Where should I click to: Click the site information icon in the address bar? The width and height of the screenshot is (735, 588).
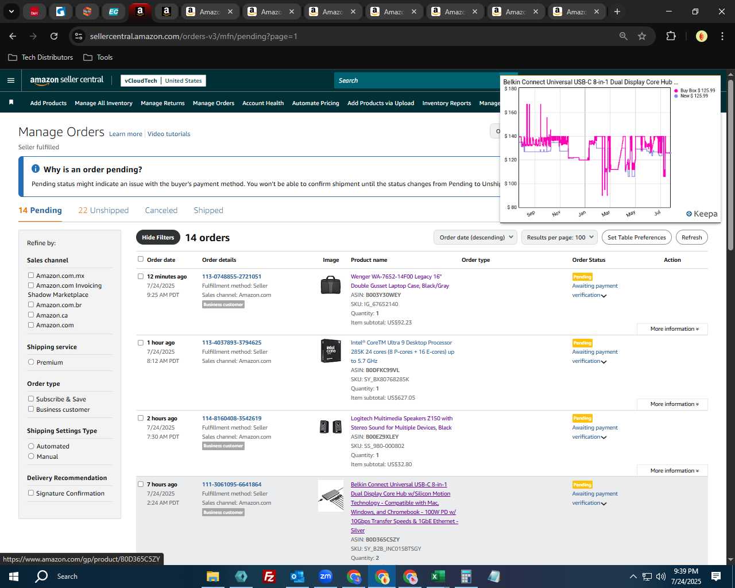pyautogui.click(x=79, y=36)
